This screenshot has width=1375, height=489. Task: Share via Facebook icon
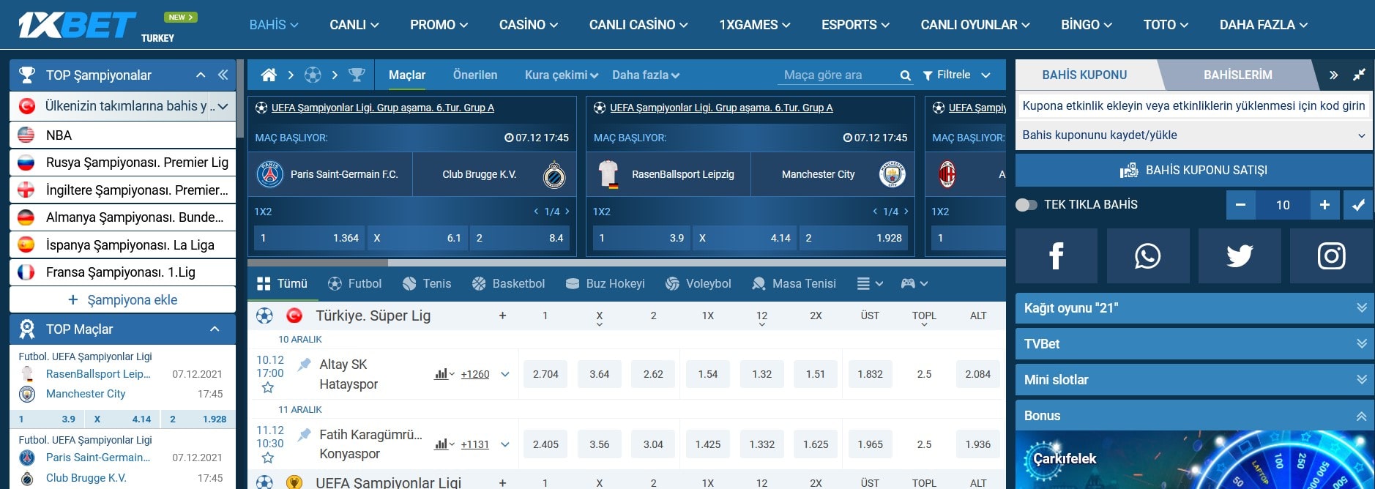click(1056, 255)
